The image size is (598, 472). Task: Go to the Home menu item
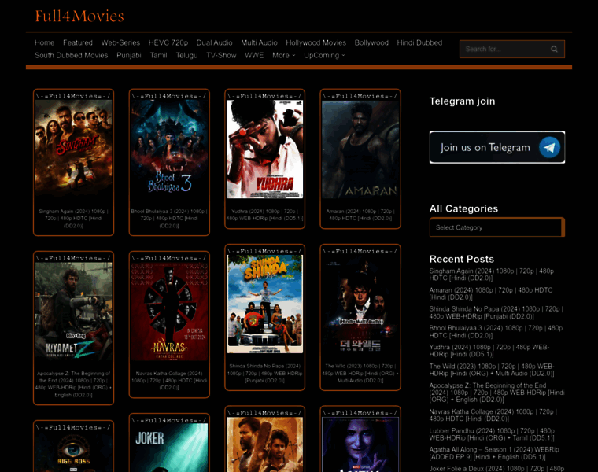pyautogui.click(x=44, y=42)
